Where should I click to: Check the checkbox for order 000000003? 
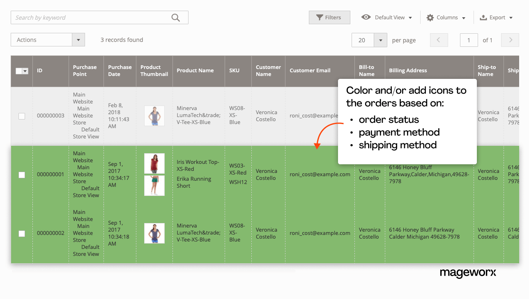coord(21,116)
